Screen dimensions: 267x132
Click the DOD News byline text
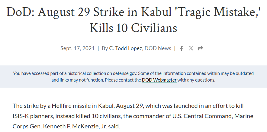[158, 48]
